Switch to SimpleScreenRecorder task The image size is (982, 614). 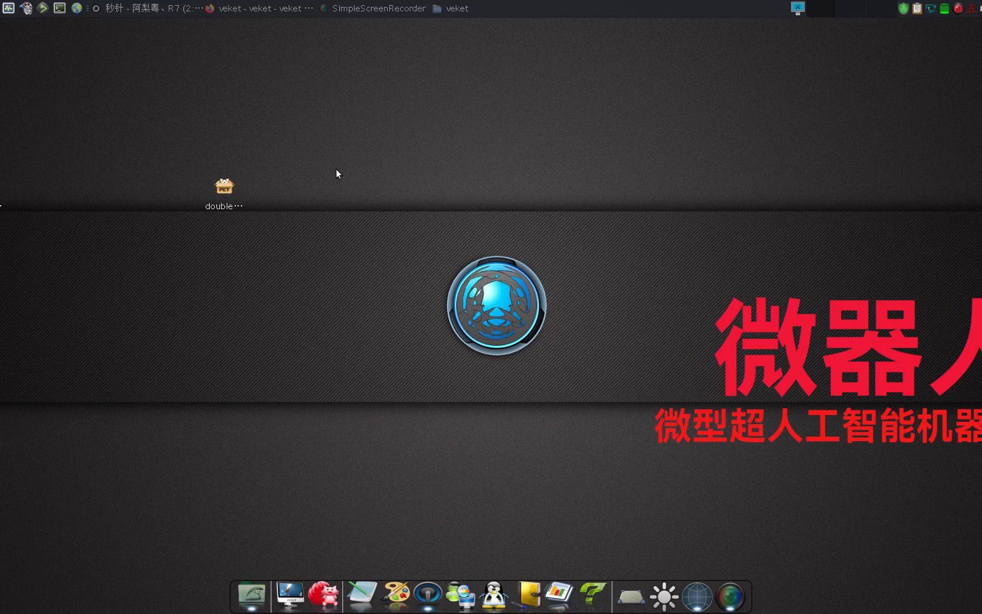click(373, 8)
